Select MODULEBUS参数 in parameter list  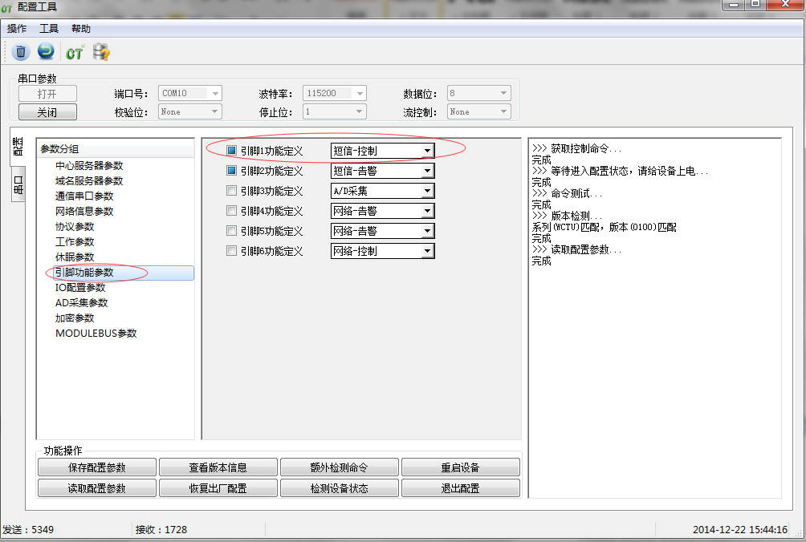(x=96, y=333)
